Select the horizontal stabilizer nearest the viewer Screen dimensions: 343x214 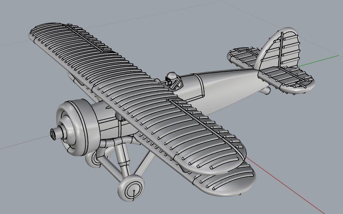pos(286,80)
